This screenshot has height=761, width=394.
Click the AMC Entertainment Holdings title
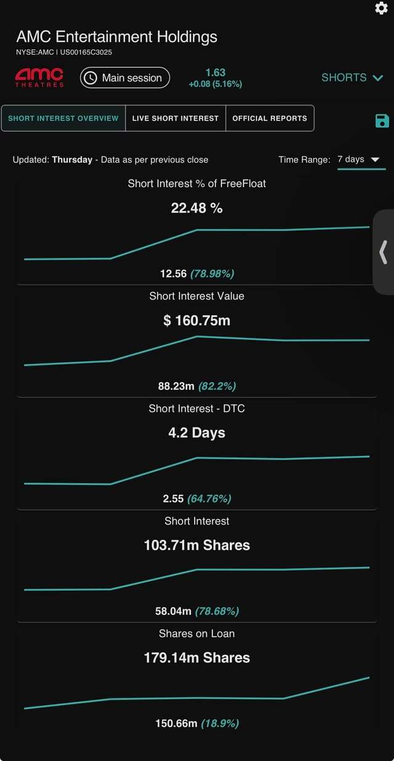[117, 37]
